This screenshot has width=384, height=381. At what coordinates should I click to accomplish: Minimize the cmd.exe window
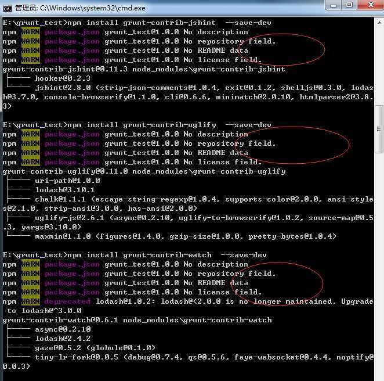pos(334,5)
